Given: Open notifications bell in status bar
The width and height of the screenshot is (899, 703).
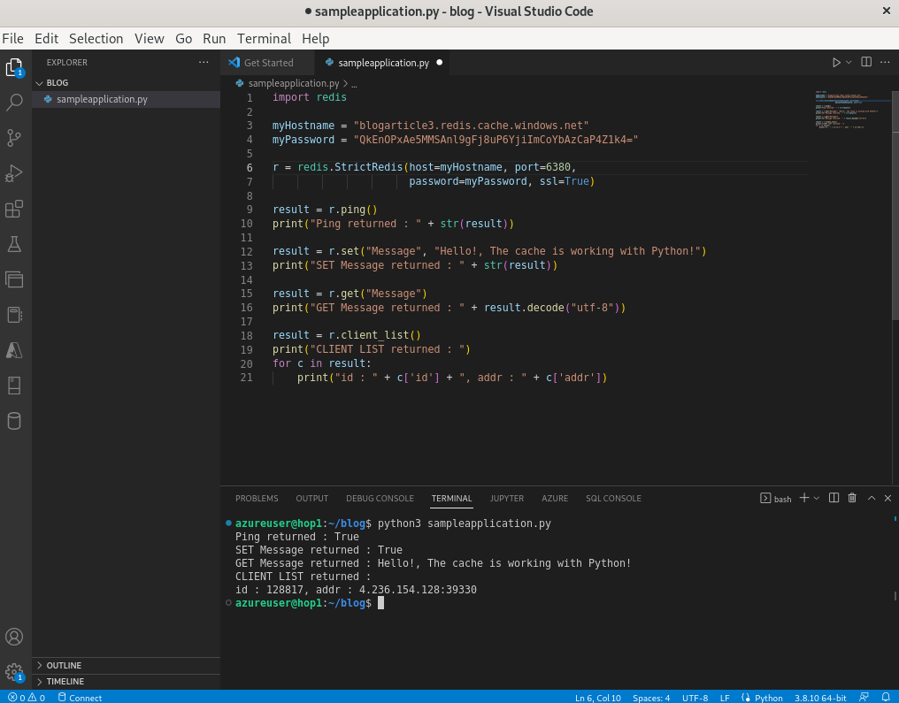Looking at the screenshot, I should point(886,698).
